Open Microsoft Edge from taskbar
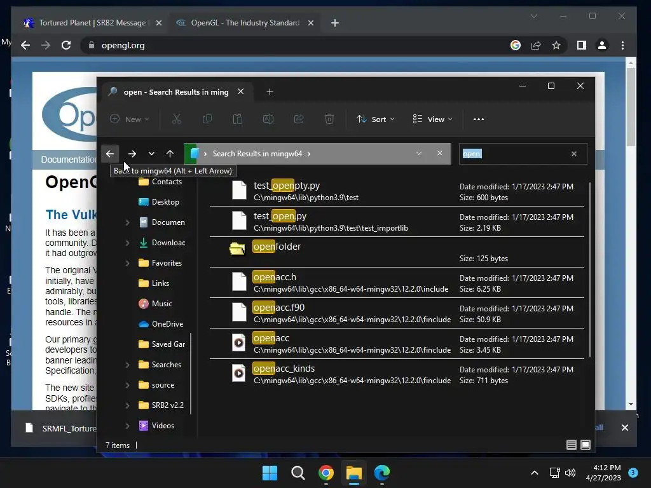The width and height of the screenshot is (651, 488). tap(382, 473)
